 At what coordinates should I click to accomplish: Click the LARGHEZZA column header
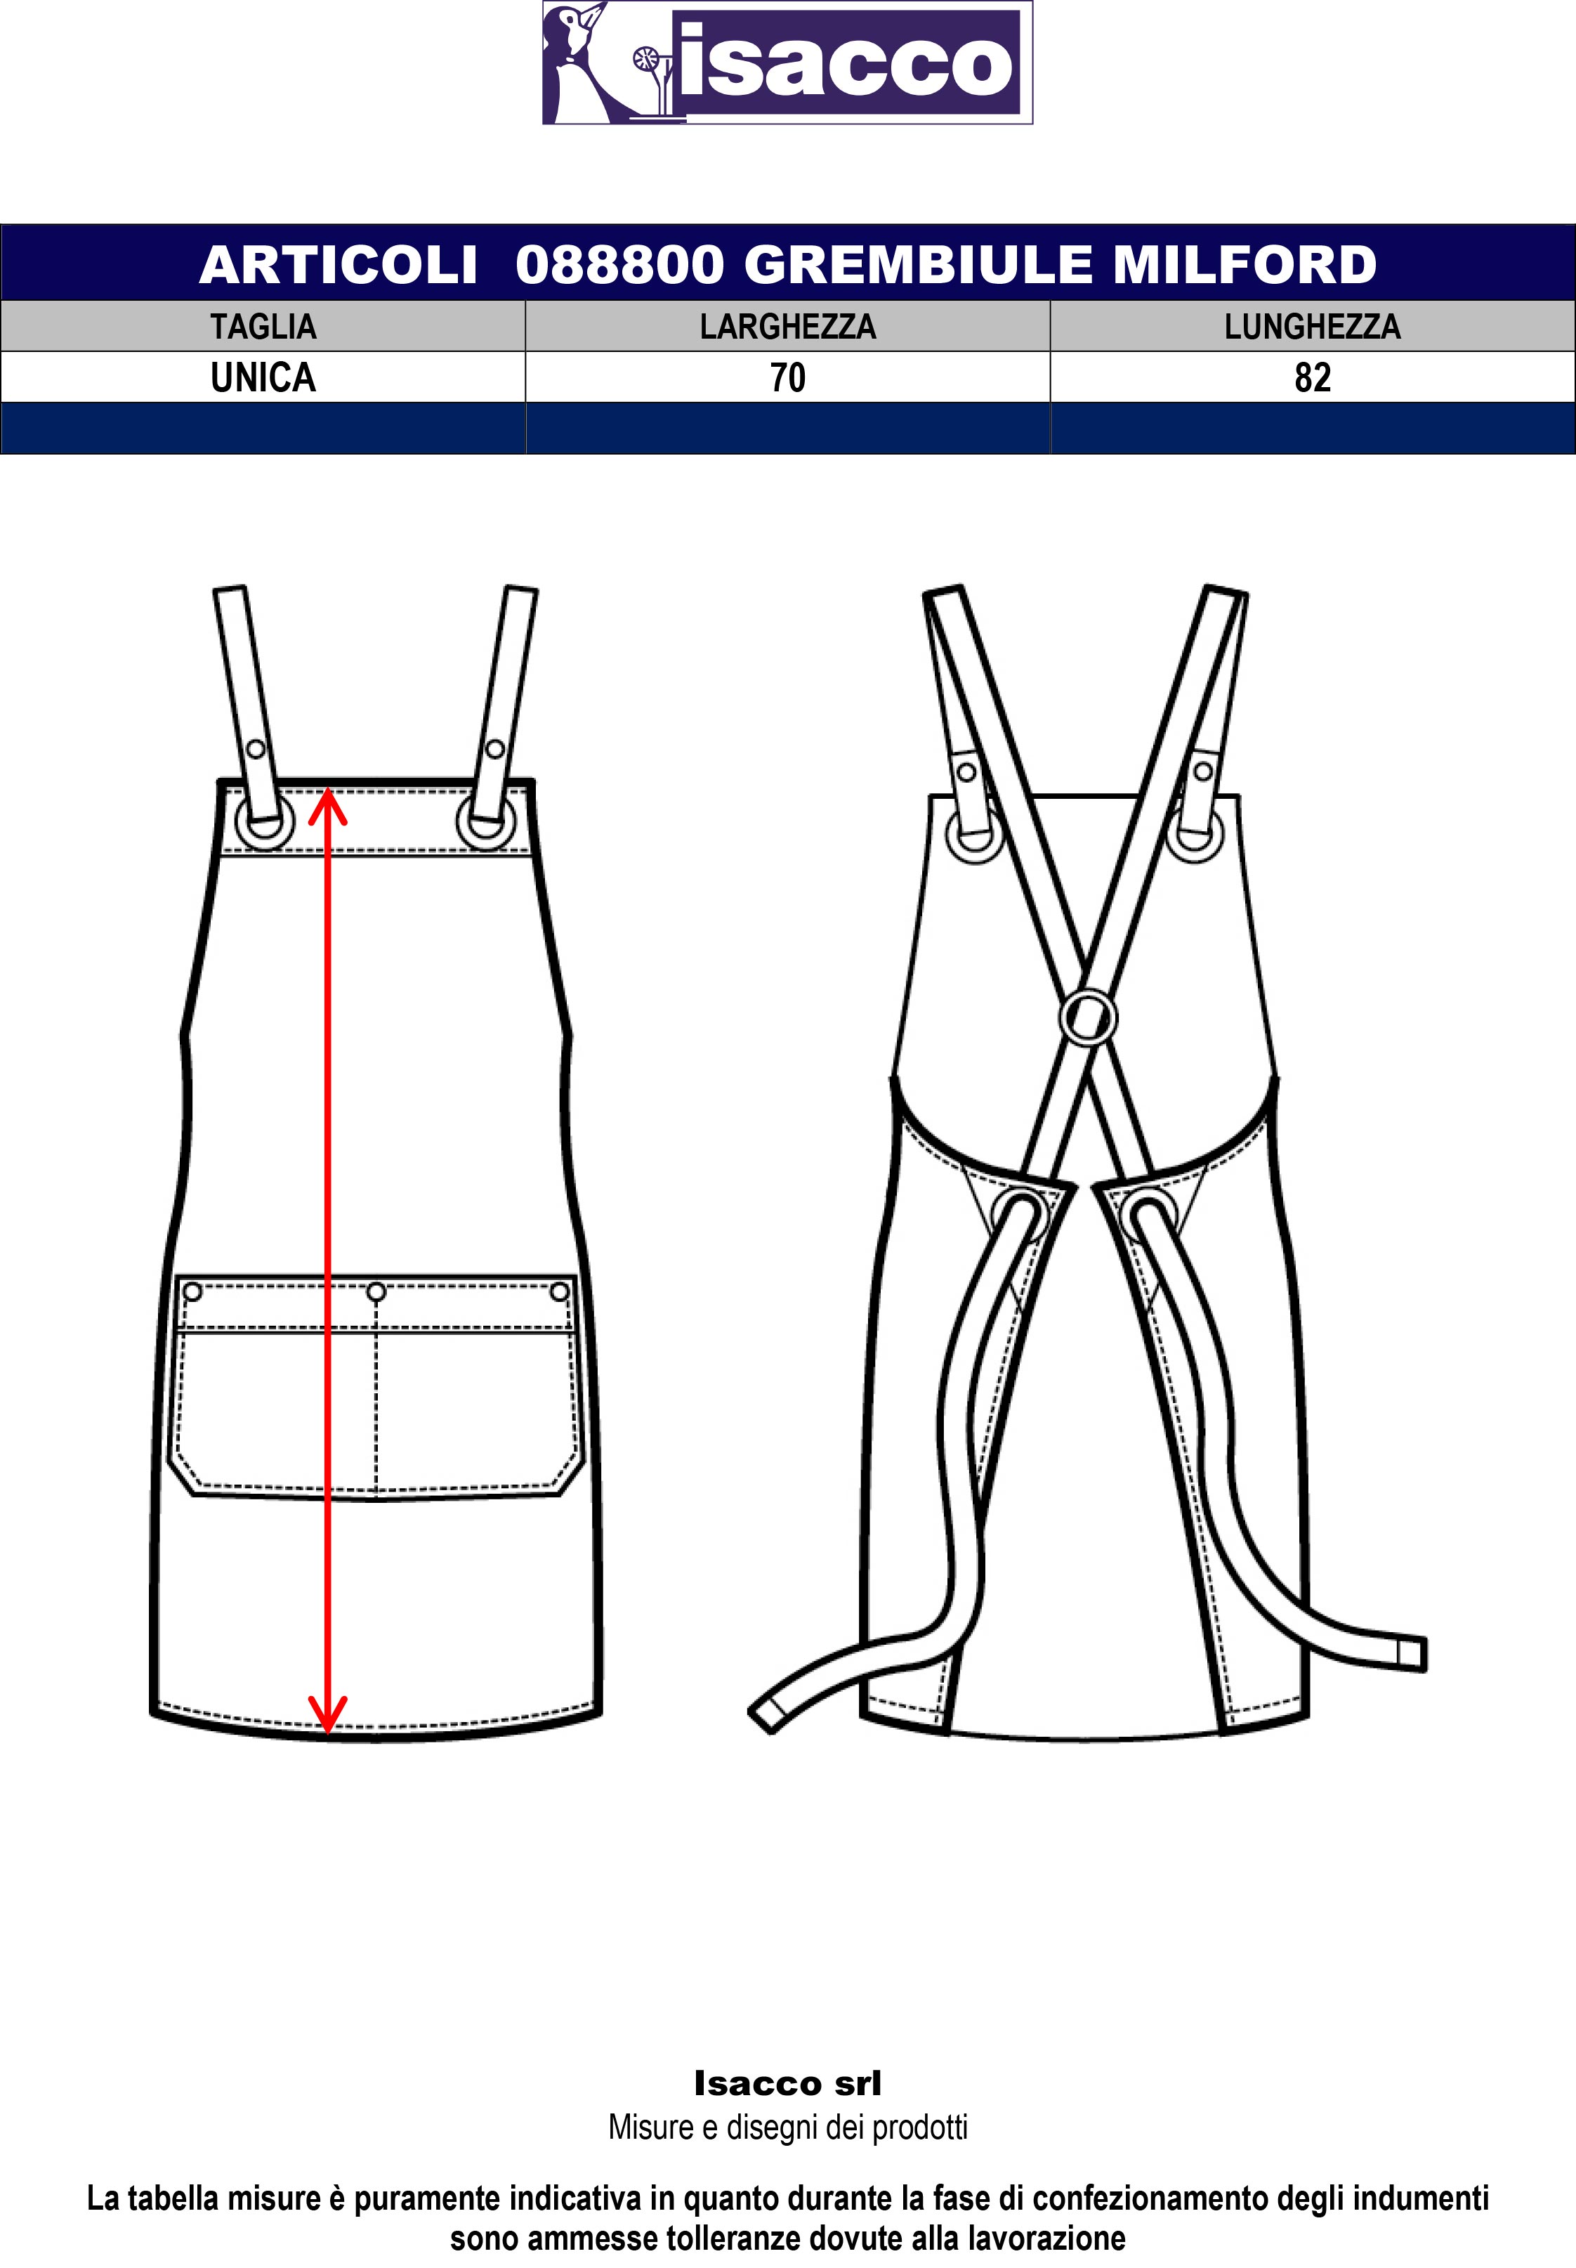[787, 327]
